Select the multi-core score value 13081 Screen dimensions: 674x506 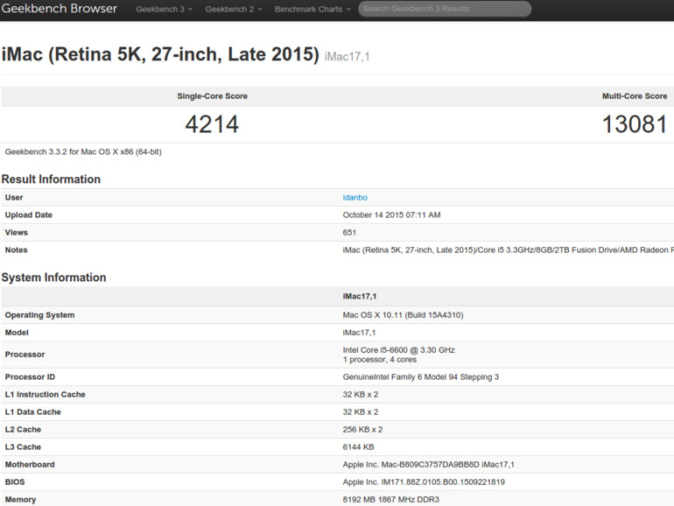tap(635, 124)
